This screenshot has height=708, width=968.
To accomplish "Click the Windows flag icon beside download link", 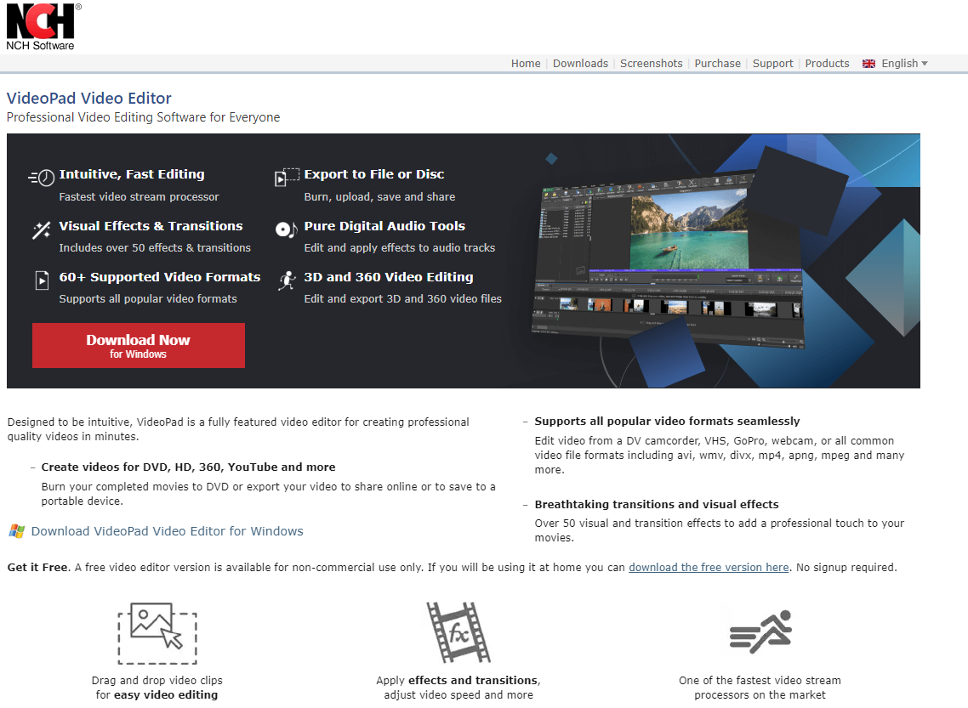I will point(17,531).
